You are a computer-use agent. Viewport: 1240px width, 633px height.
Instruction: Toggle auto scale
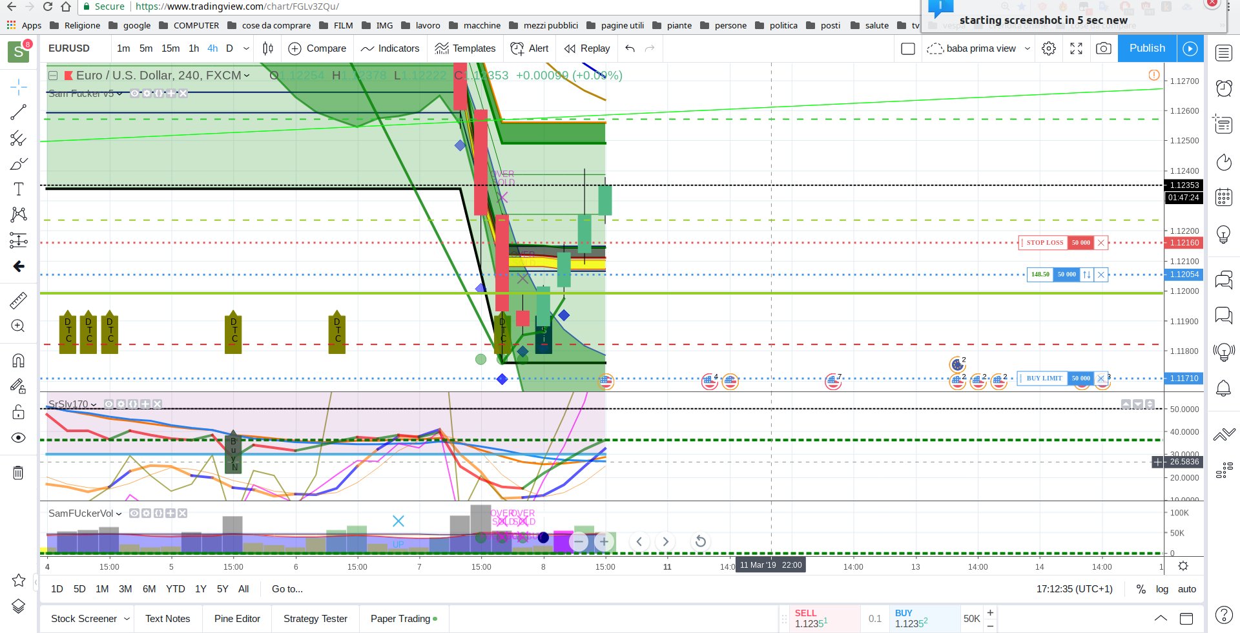point(1187,589)
